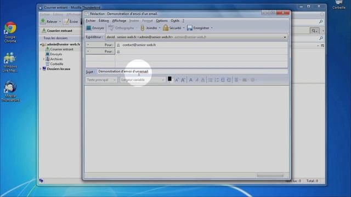
Task: Open the Corbeille desktop recycle bin
Action: point(339,5)
